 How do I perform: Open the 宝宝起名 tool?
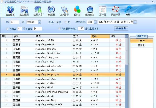tap(10, 11)
